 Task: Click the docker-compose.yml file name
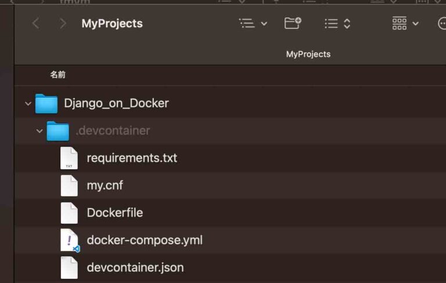coord(145,240)
